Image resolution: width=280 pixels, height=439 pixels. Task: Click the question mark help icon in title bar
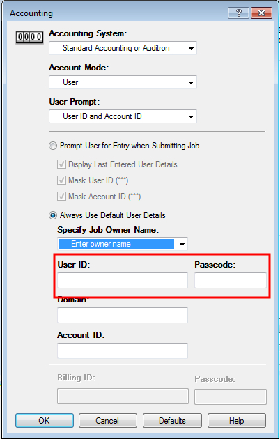(x=239, y=13)
